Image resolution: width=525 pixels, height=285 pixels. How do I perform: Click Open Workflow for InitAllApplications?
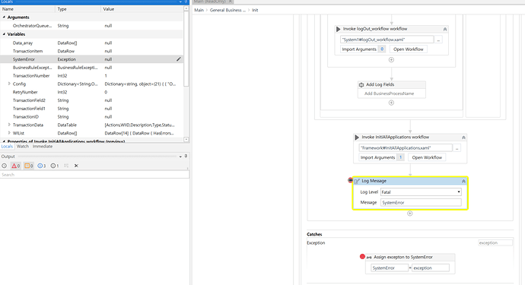427,157
